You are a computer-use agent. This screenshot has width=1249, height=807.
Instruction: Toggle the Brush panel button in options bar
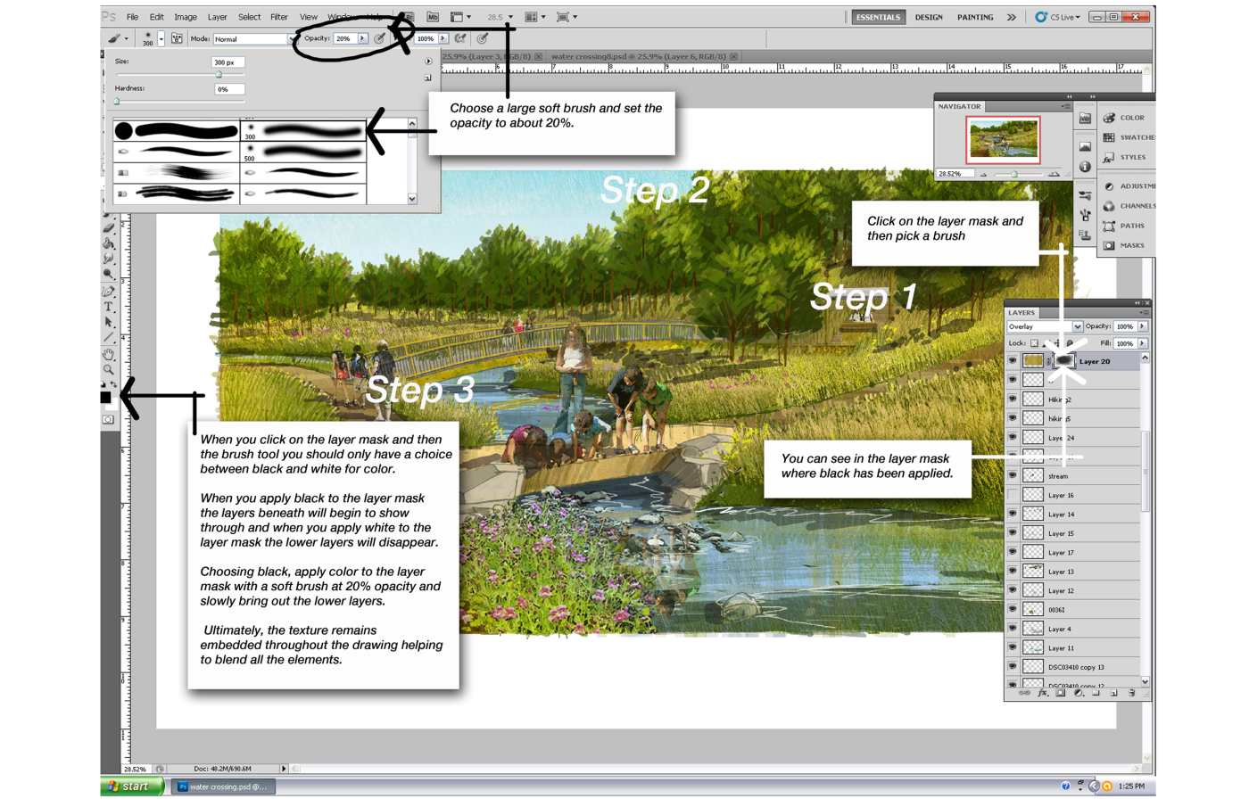point(177,38)
